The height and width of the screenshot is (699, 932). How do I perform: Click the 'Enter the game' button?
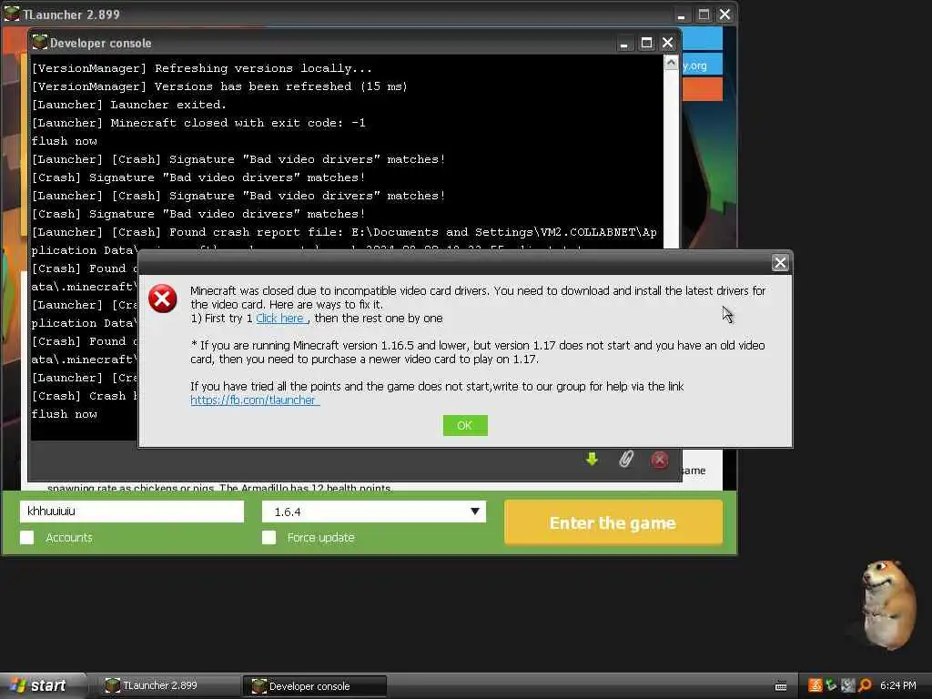(613, 522)
